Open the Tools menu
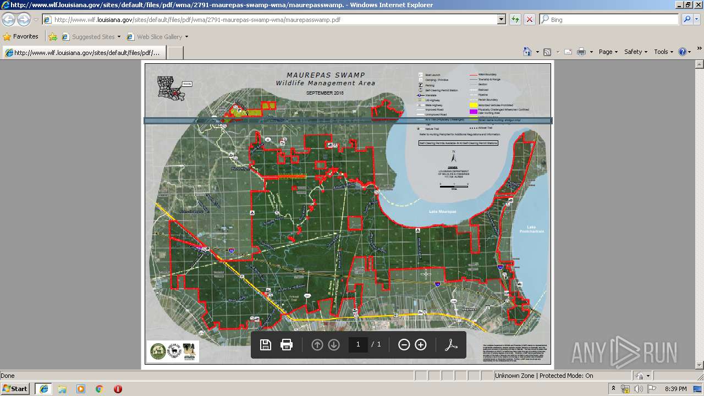Image resolution: width=704 pixels, height=396 pixels. pos(664,52)
